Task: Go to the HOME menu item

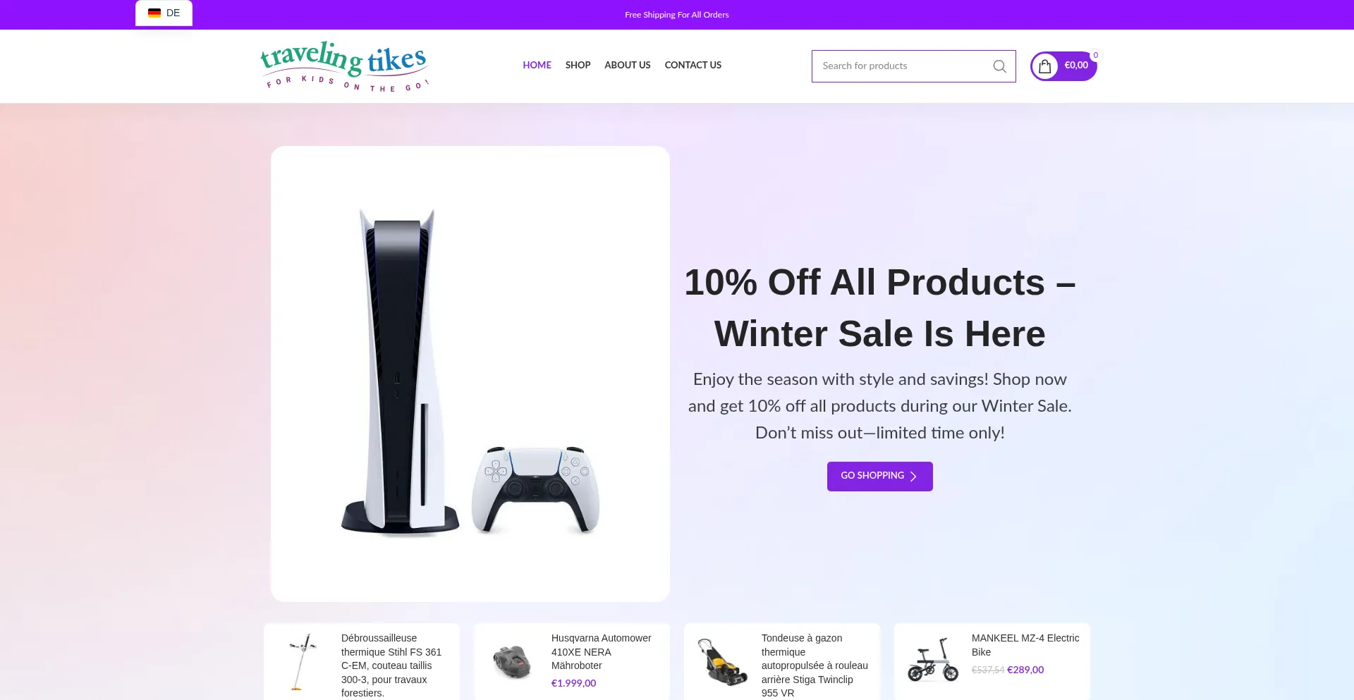Action: click(x=537, y=65)
